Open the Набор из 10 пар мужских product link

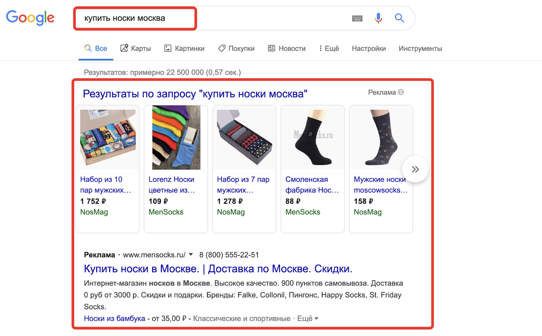(106, 185)
